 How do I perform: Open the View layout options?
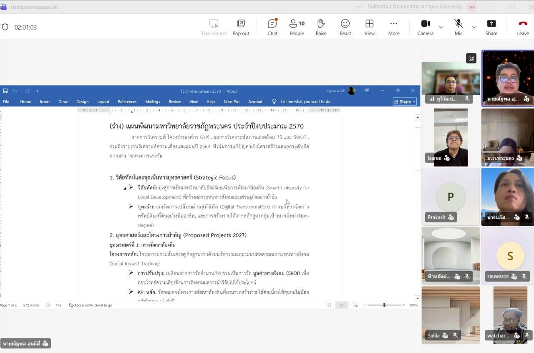pos(369,27)
